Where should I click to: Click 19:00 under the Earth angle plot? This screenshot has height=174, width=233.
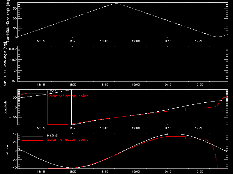[136, 41]
